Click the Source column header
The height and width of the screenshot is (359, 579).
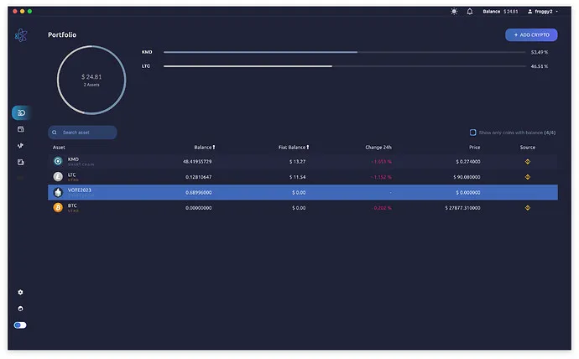[x=528, y=148]
